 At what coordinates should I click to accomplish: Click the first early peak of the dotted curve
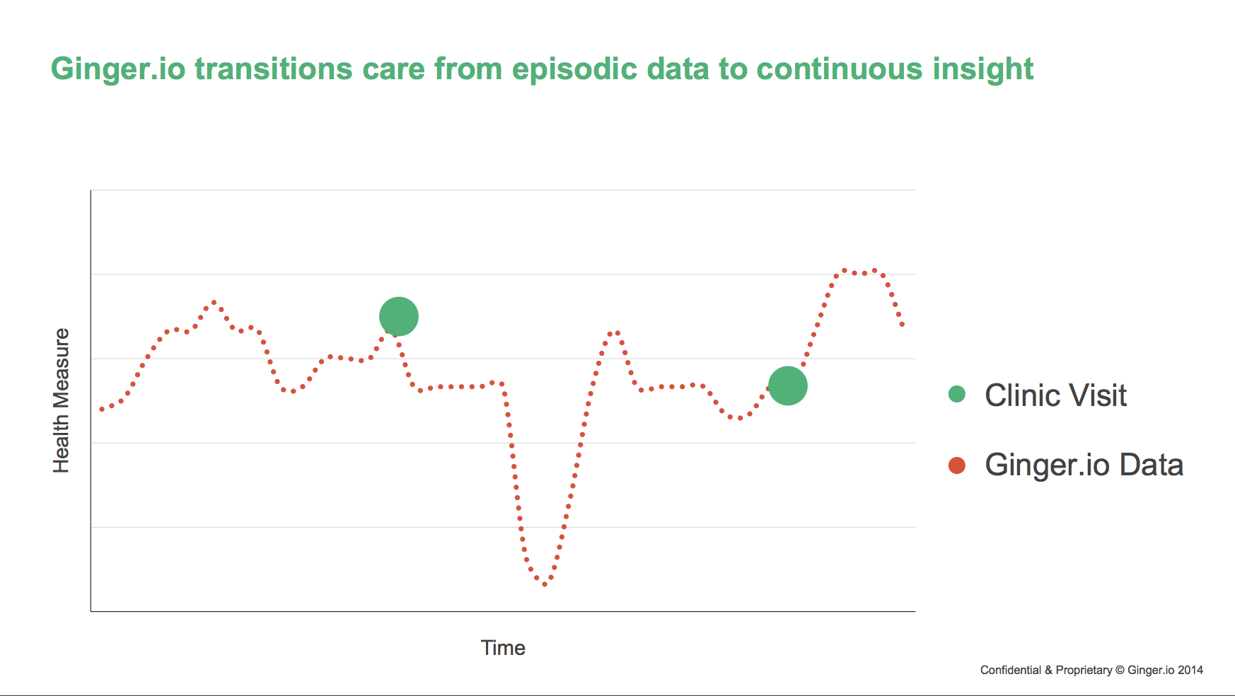(214, 303)
